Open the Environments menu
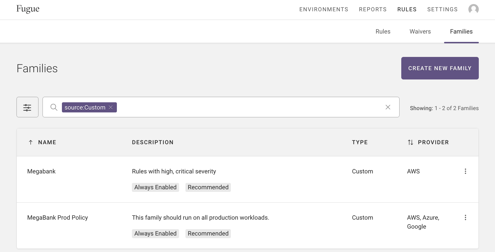This screenshot has height=252, width=495. pos(324,10)
